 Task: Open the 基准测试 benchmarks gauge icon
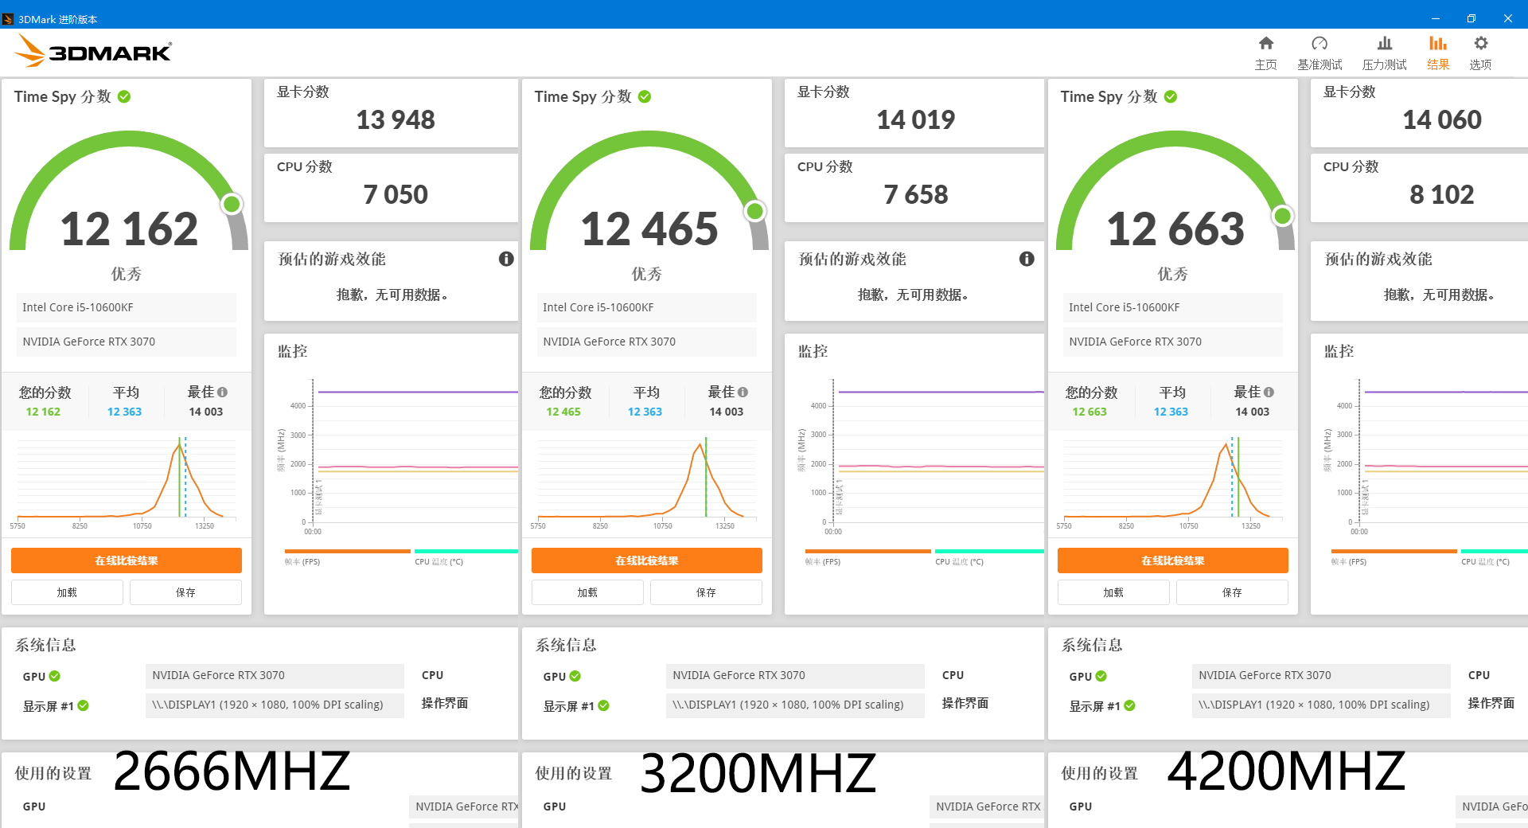pos(1319,43)
